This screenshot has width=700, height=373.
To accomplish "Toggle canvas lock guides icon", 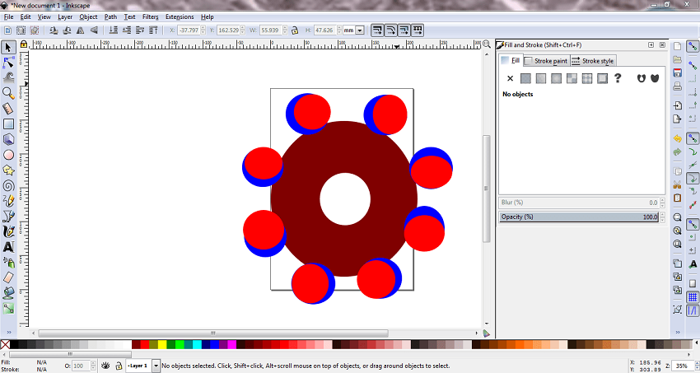I will [24, 44].
